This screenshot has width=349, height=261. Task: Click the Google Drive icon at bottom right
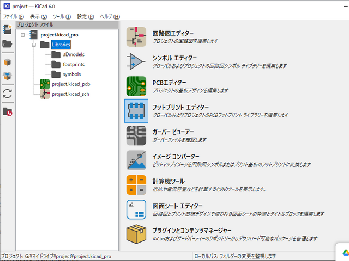click(345, 252)
